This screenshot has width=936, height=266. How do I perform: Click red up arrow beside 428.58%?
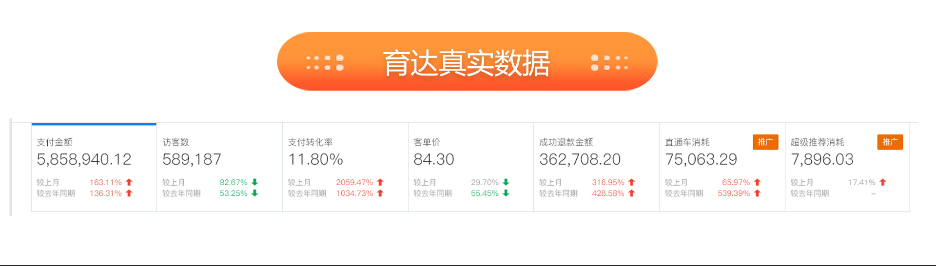pos(632,193)
